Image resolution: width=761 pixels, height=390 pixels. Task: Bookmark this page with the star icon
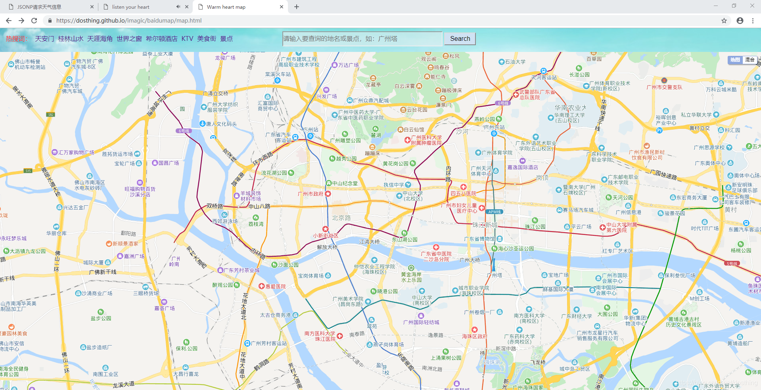tap(724, 21)
